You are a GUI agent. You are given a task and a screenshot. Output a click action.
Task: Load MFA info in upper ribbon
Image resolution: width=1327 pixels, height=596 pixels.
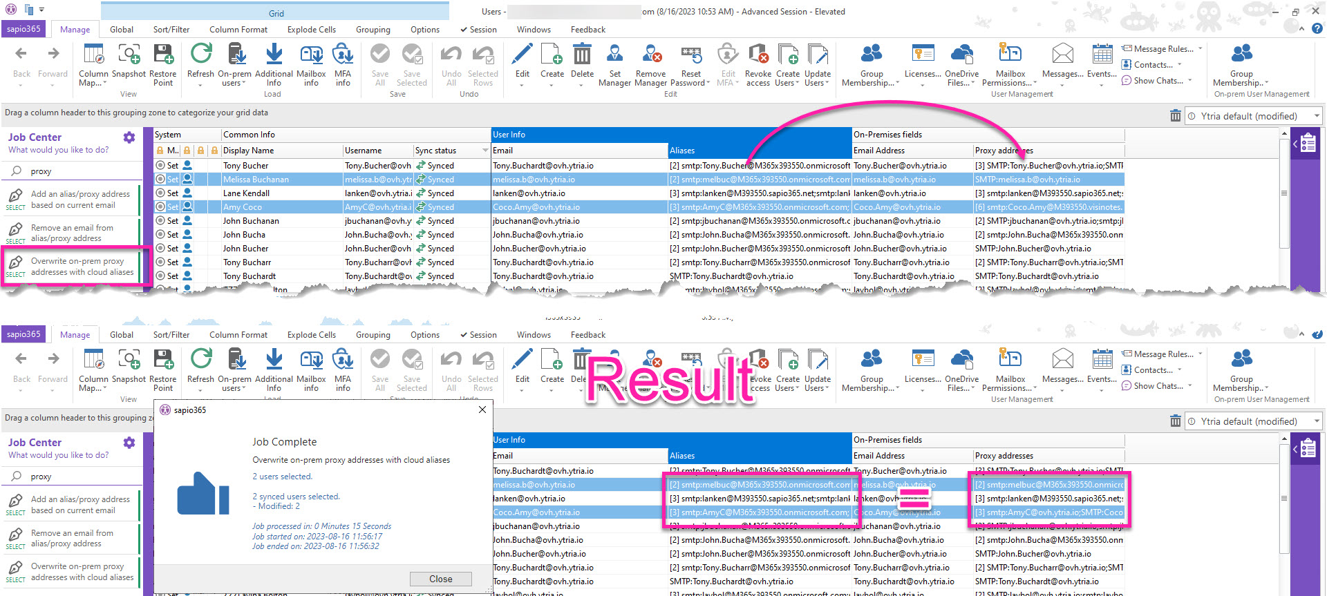point(343,64)
